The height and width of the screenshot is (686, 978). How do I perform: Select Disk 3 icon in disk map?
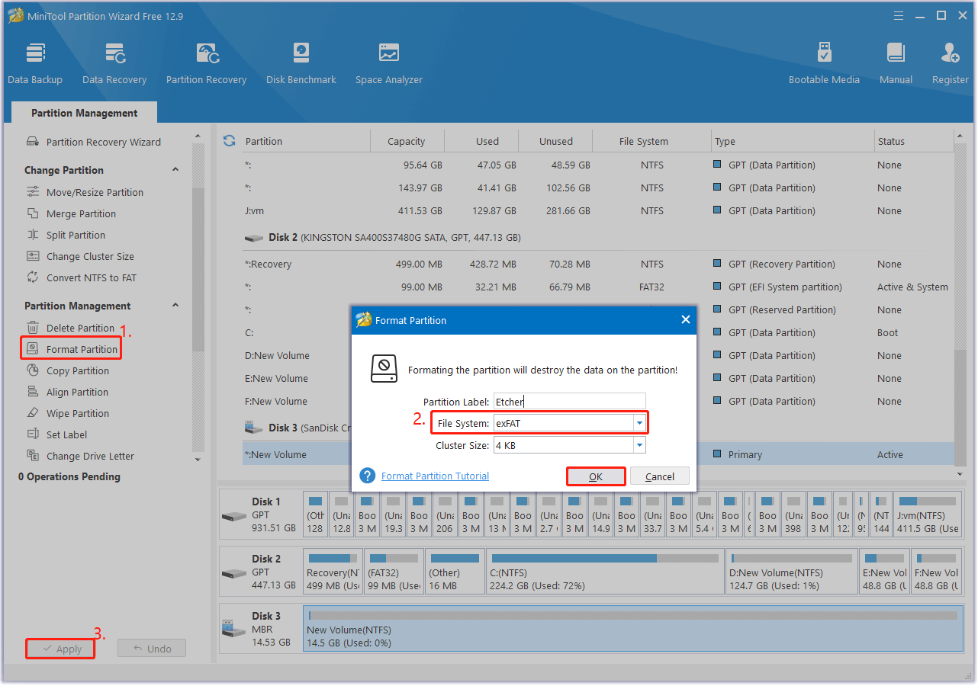pos(233,630)
